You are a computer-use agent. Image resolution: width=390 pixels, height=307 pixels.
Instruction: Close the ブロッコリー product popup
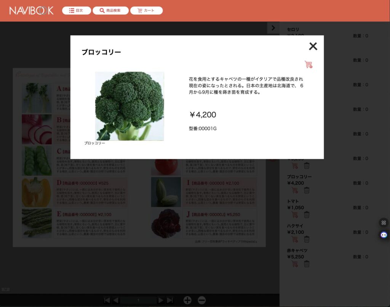tap(313, 46)
